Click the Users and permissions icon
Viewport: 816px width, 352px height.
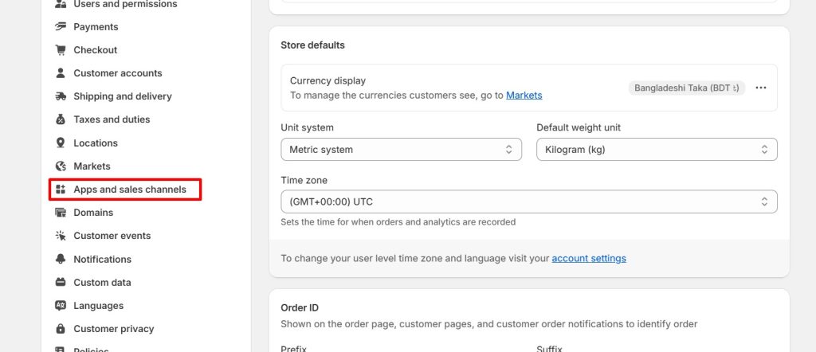[x=61, y=4]
